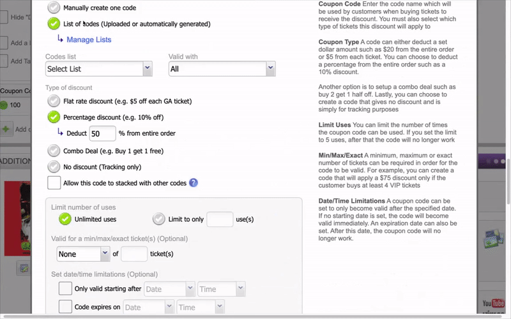Click the 'Limit to only' uses input field

[x=220, y=219]
